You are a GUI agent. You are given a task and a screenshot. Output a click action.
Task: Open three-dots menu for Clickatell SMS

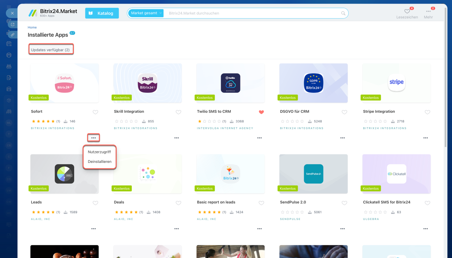426,229
